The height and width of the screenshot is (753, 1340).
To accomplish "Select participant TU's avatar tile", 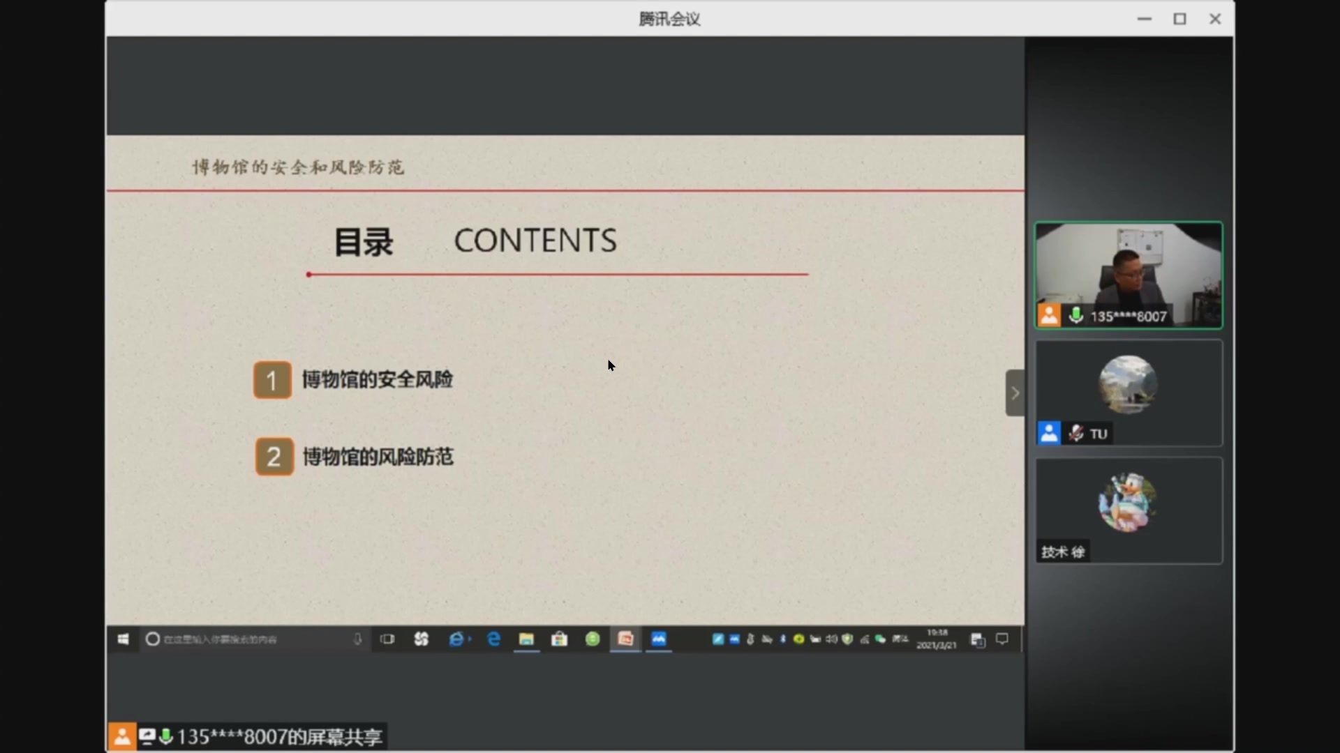I will [x=1129, y=393].
